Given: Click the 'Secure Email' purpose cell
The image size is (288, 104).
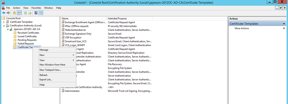Looking at the screenshot, I should click(x=115, y=34).
